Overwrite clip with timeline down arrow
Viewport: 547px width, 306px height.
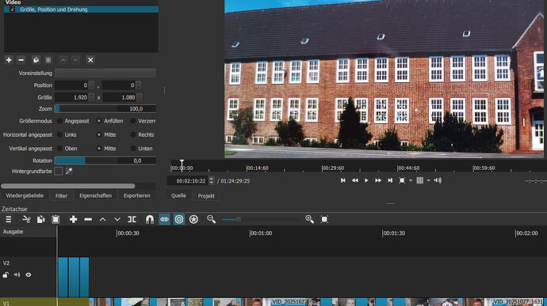(117, 219)
